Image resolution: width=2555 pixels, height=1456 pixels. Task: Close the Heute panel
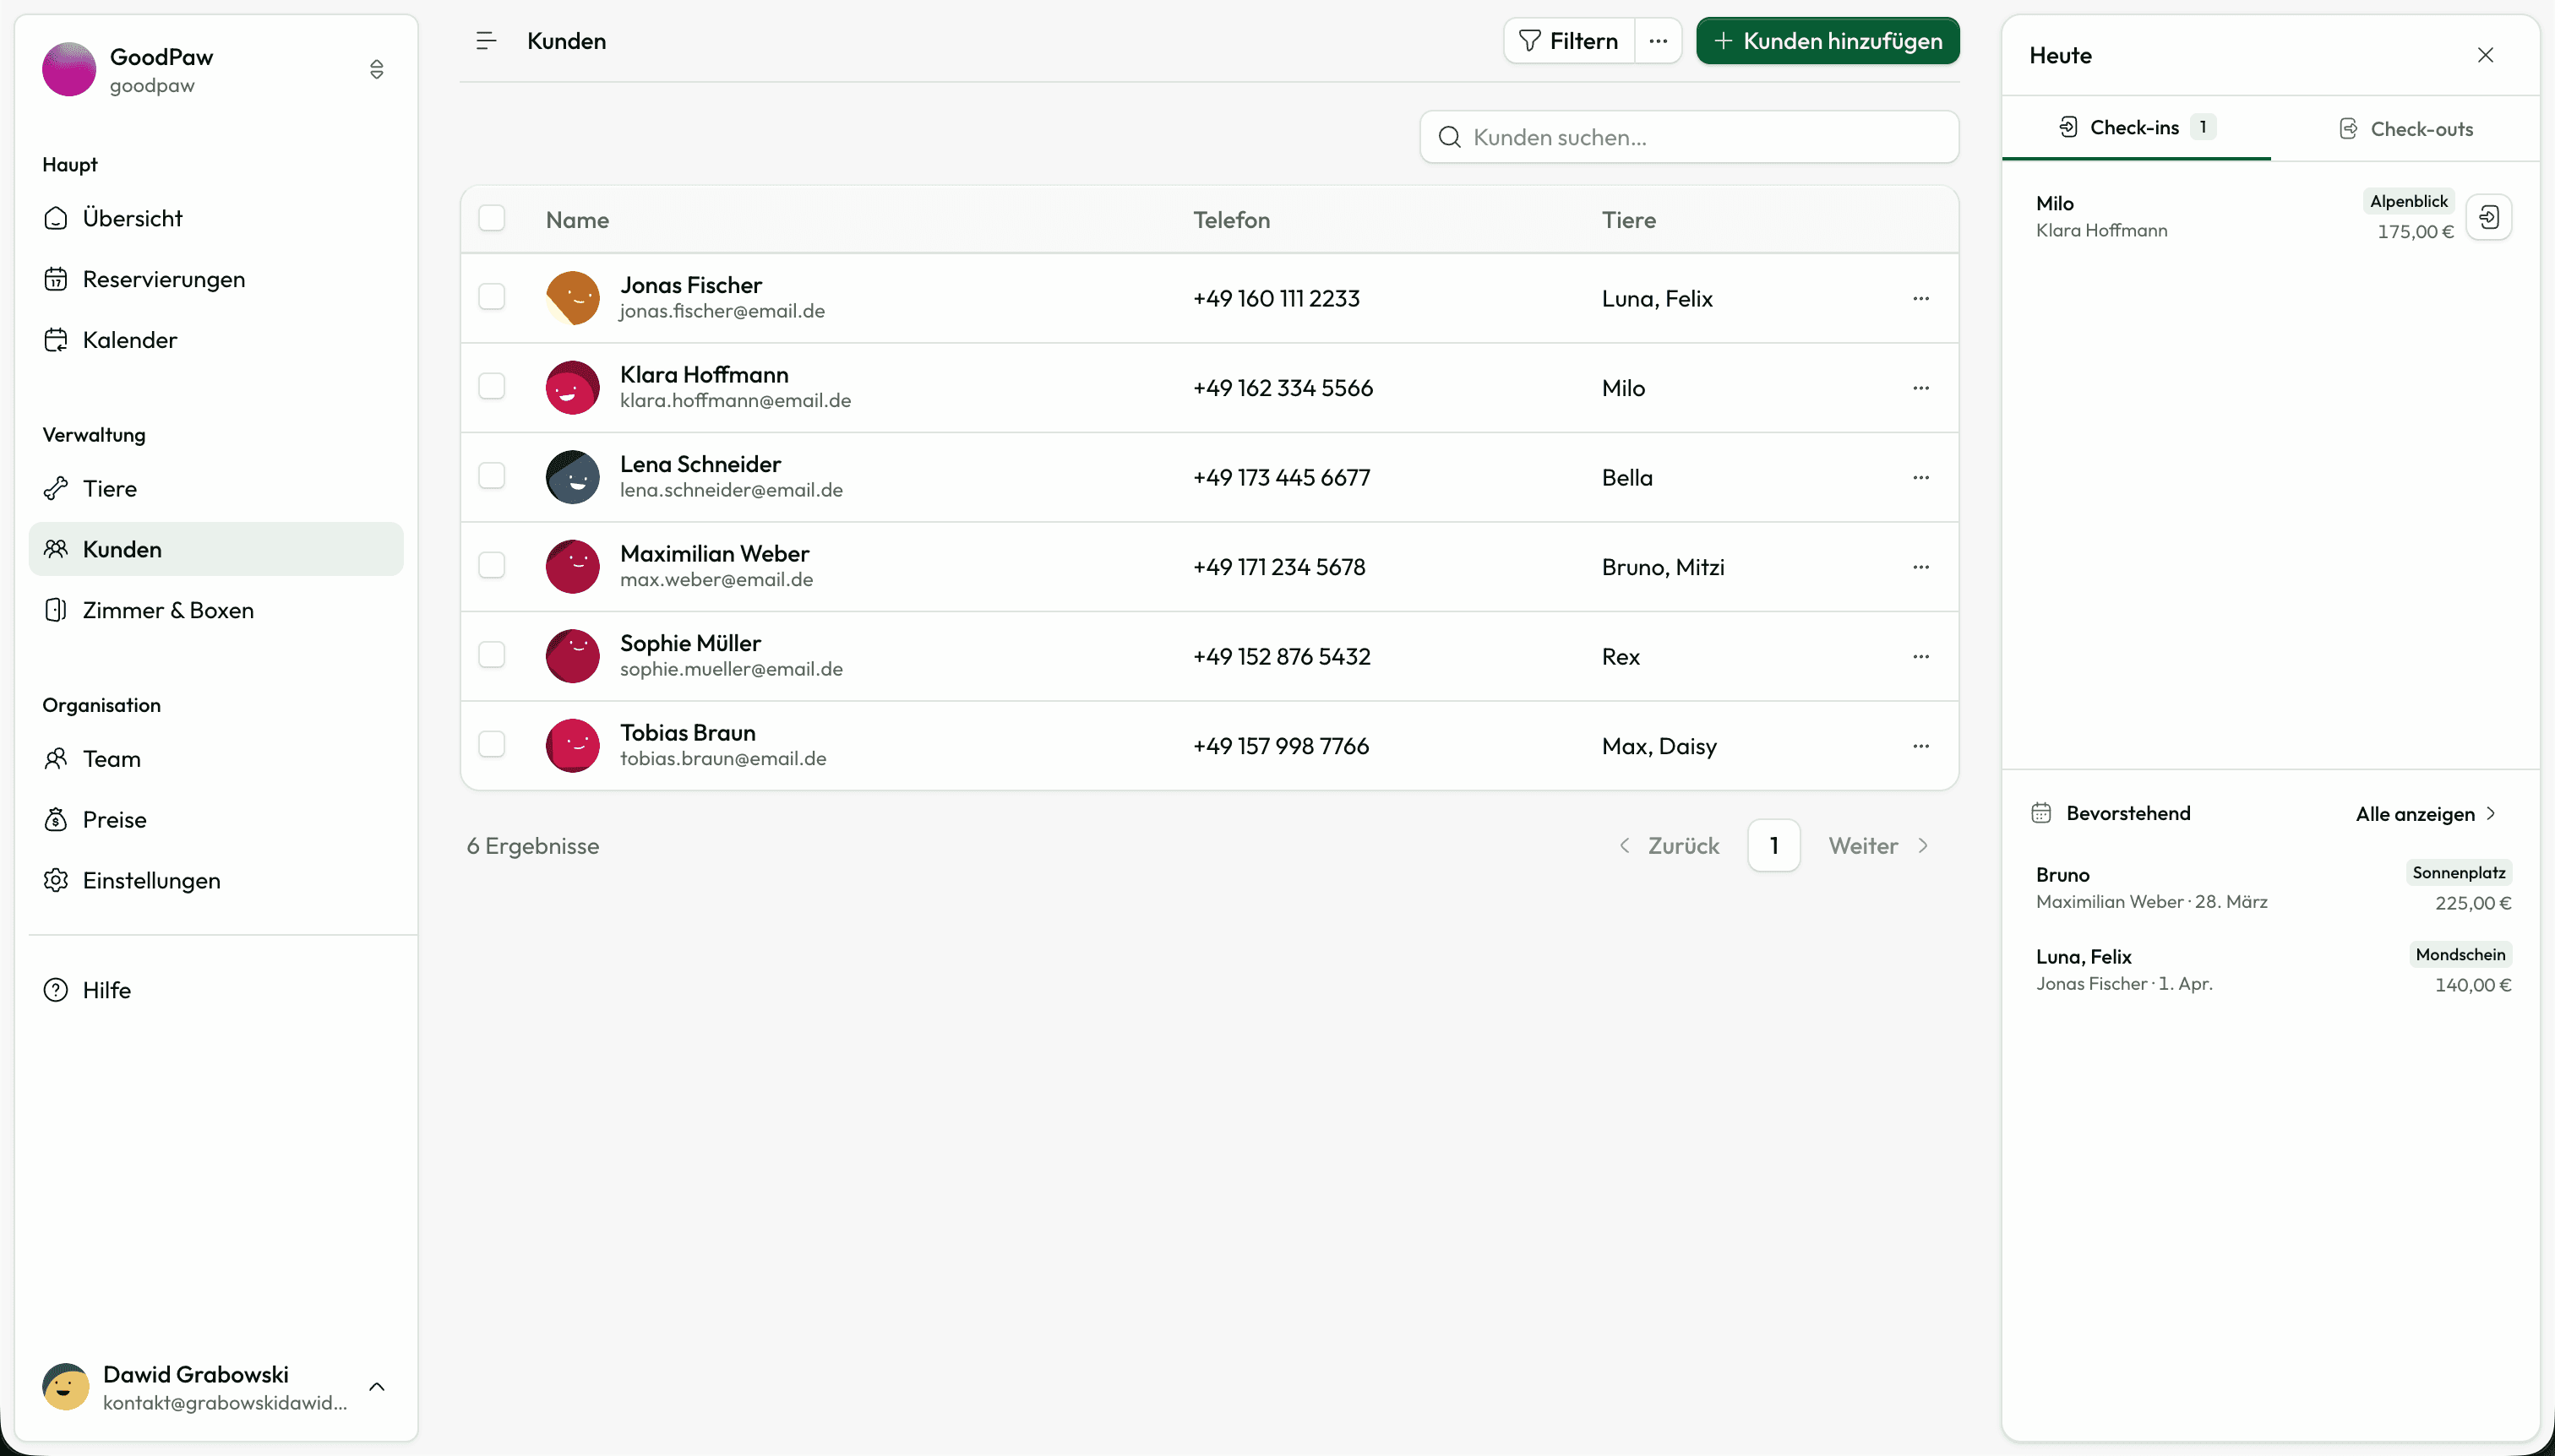tap(2485, 55)
